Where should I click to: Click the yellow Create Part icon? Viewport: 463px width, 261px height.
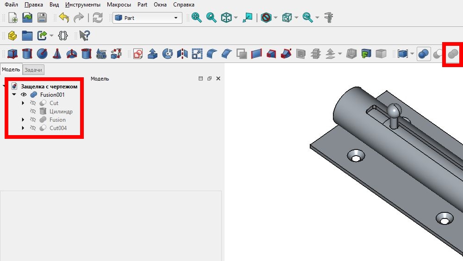point(13,36)
